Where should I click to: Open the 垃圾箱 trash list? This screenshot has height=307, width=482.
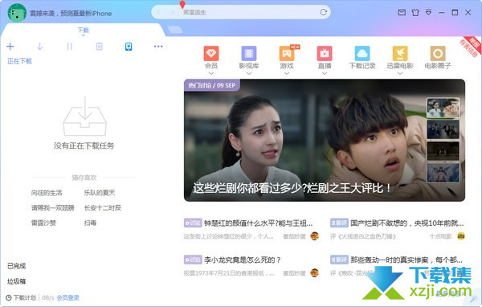click(x=17, y=281)
